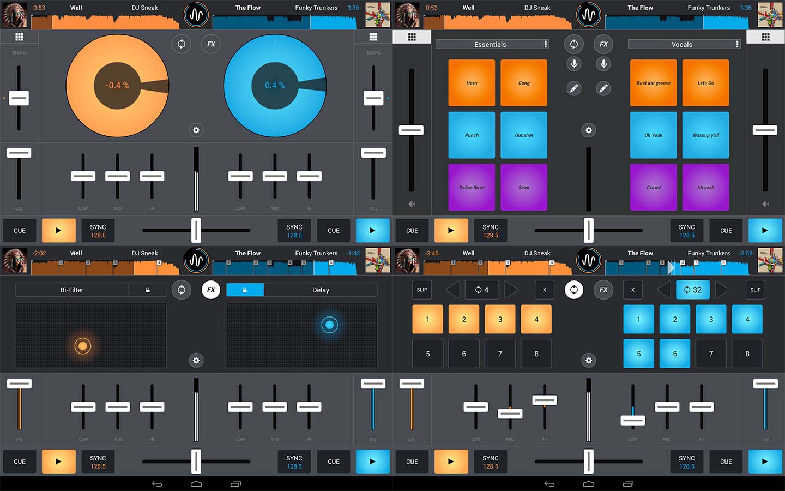Screen dimensions: 785x491
Task: Click the crossfader between the decks
Action: click(196, 230)
